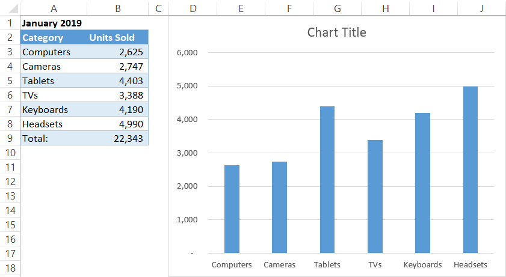Image resolution: width=506 pixels, height=277 pixels.
Task: Select column B header
Action: tap(118, 8)
